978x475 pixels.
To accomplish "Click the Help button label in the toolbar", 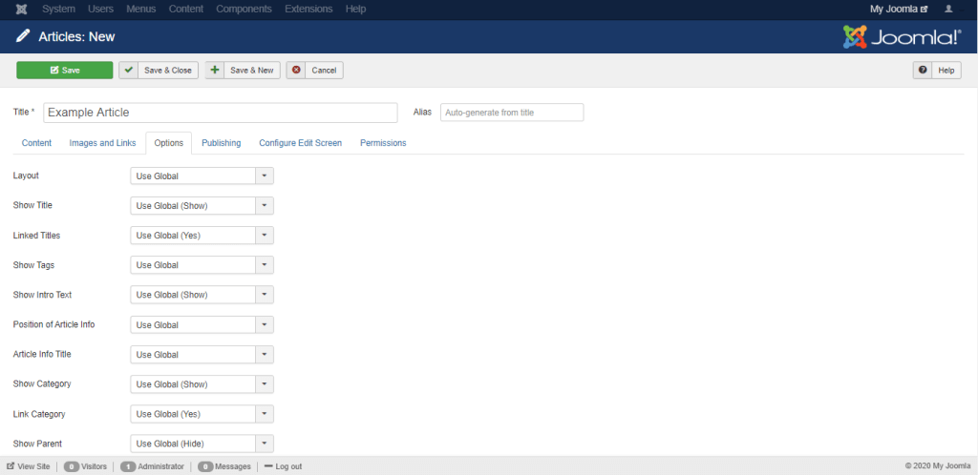I will point(946,71).
